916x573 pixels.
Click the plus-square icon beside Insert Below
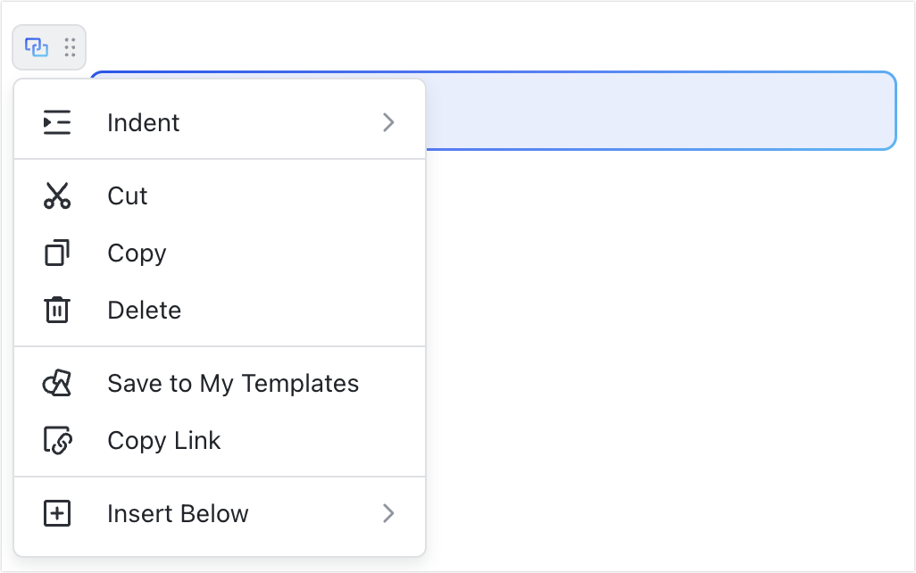(57, 513)
